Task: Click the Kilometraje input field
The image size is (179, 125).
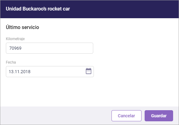Action: (x=50, y=48)
